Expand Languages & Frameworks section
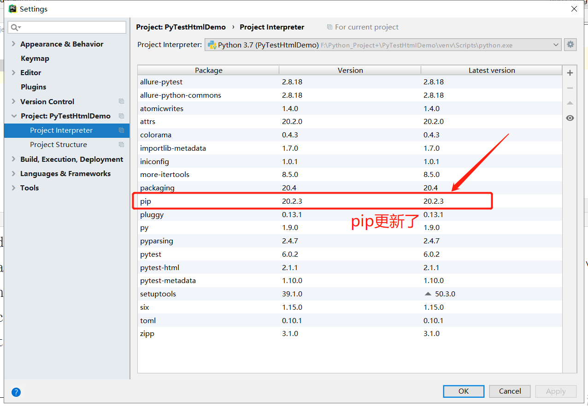Image resolution: width=588 pixels, height=407 pixels. pyautogui.click(x=13, y=173)
